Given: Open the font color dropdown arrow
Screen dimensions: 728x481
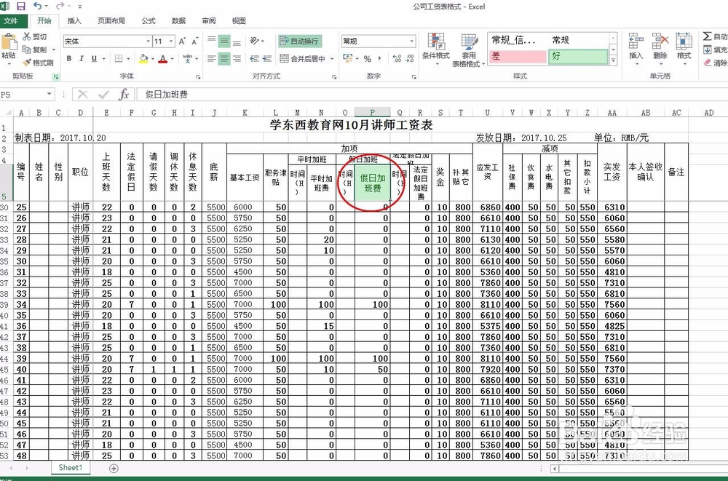Looking at the screenshot, I should pos(171,58).
